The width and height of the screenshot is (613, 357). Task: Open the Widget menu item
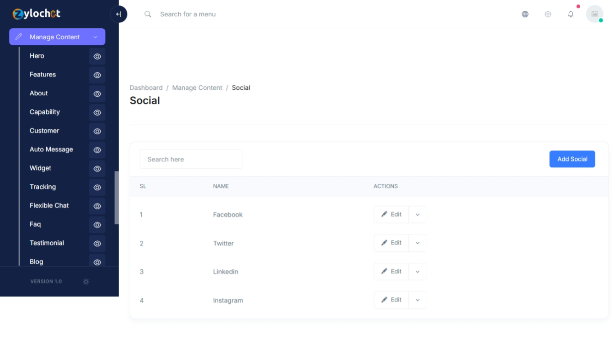[x=40, y=168]
